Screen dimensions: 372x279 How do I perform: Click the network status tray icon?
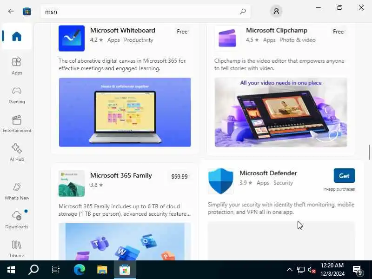(x=300, y=270)
